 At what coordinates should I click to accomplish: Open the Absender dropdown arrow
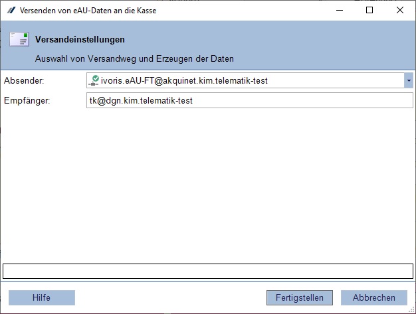[409, 80]
